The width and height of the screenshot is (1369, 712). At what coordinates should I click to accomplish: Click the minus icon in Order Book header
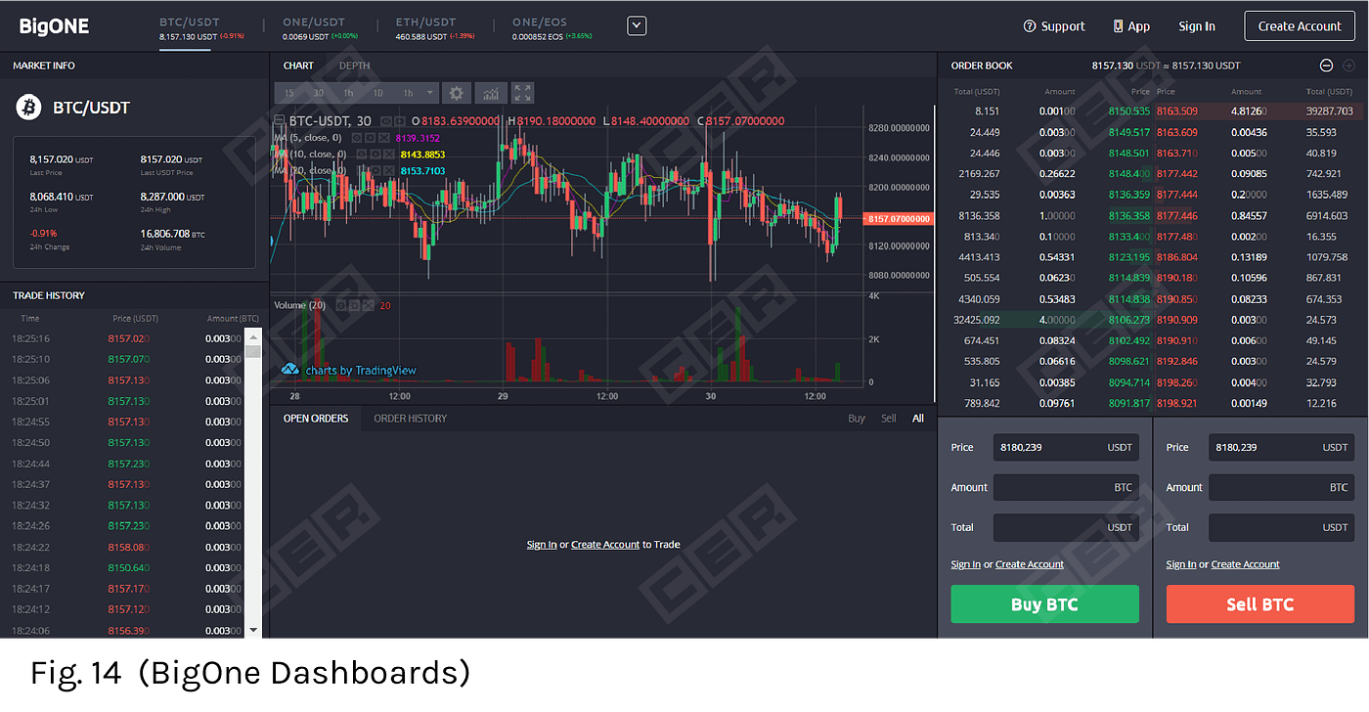(x=1326, y=66)
